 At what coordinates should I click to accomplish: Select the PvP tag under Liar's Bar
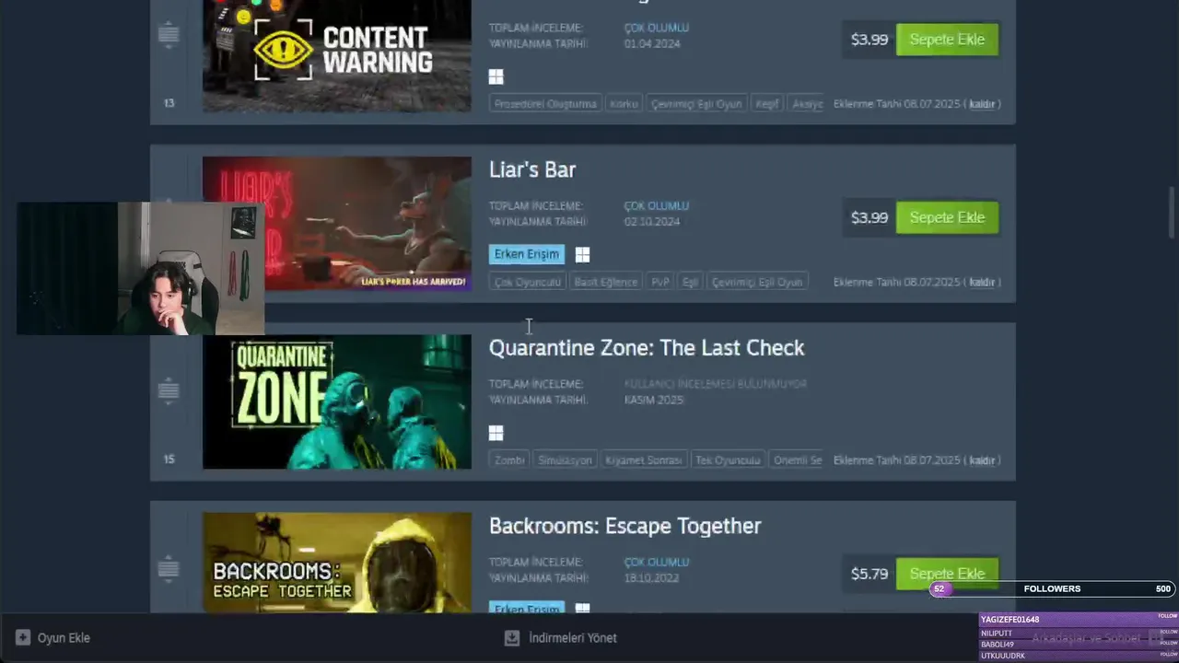pos(660,282)
